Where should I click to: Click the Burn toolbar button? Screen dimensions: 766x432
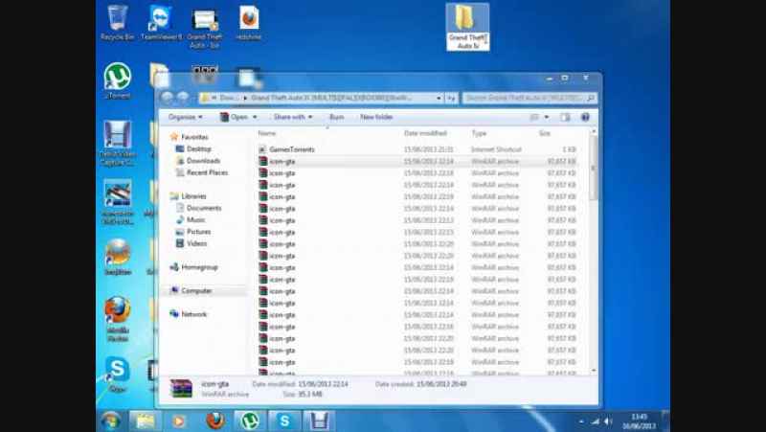pos(337,117)
